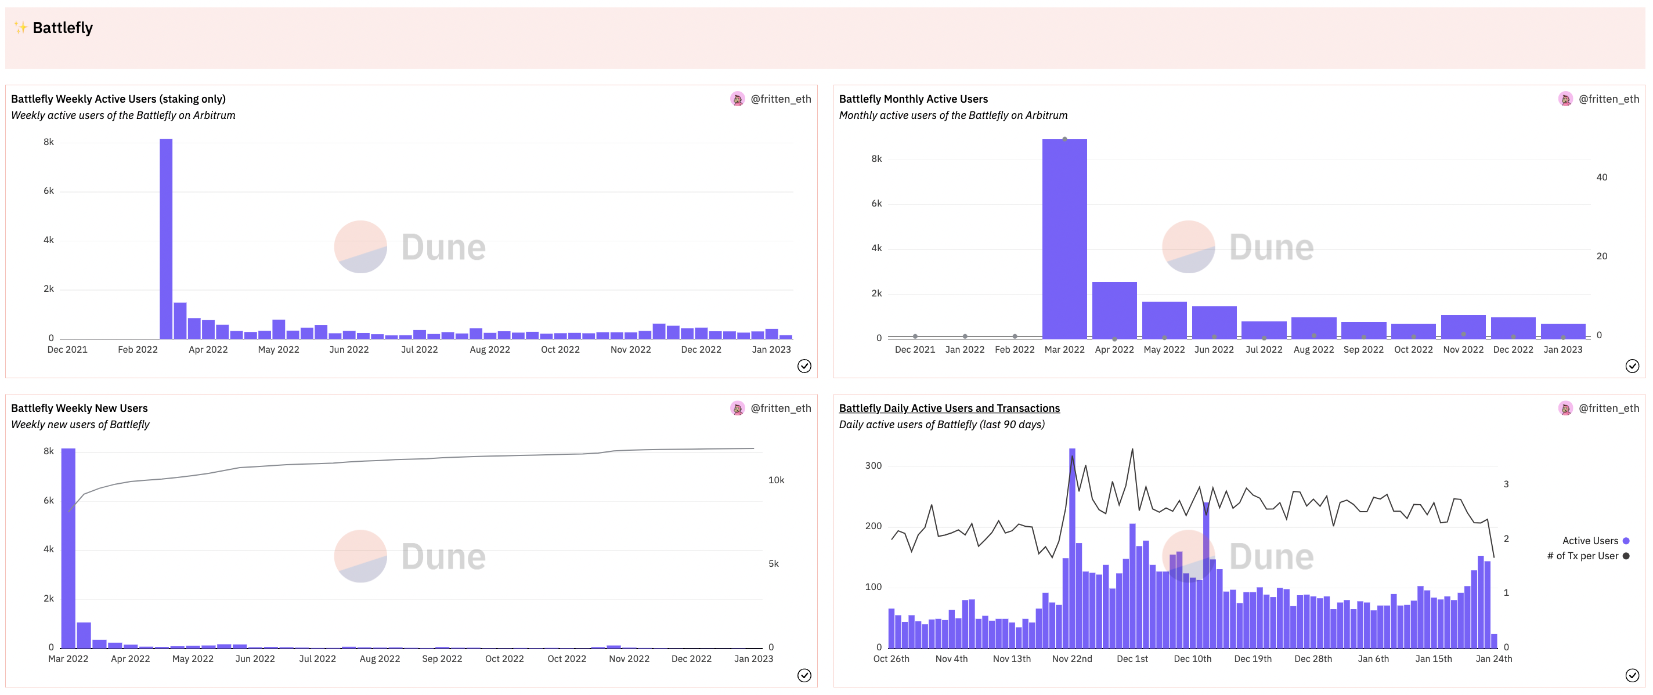Open @fritten_eth profile link on Monthly Active Users
This screenshot has width=1653, height=695.
click(1609, 99)
